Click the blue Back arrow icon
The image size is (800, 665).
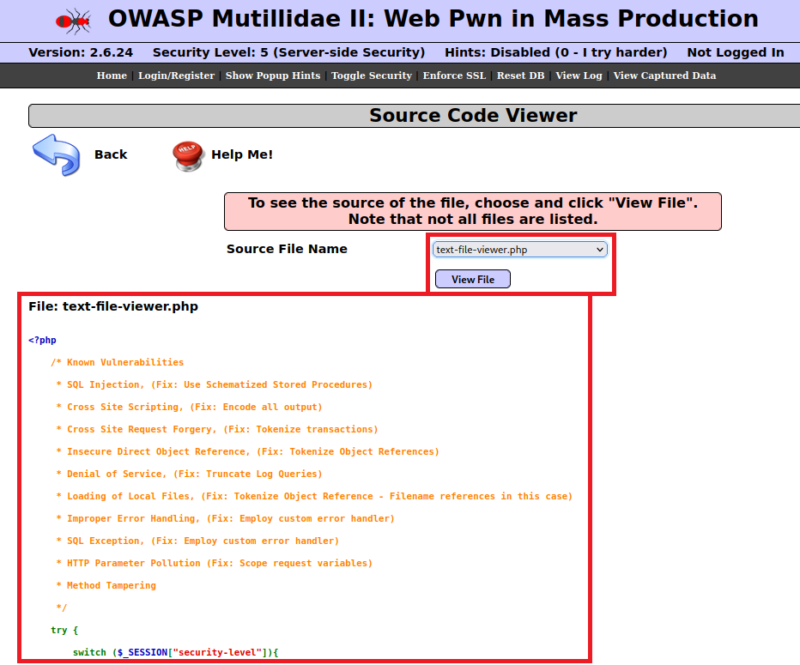pos(56,155)
